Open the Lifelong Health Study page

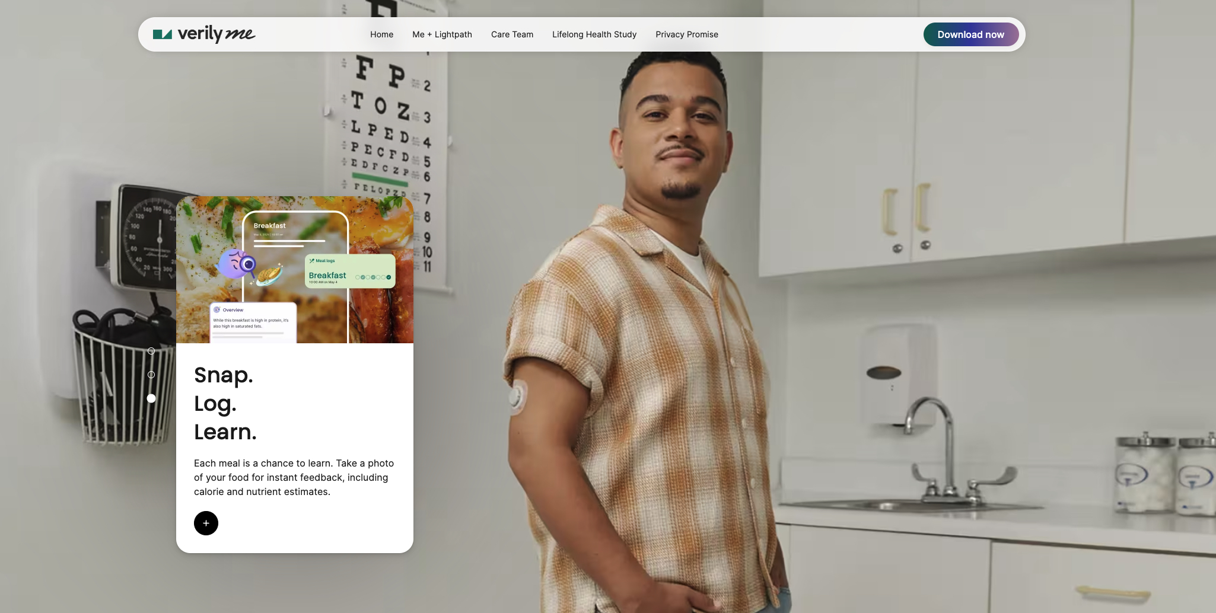pos(594,34)
